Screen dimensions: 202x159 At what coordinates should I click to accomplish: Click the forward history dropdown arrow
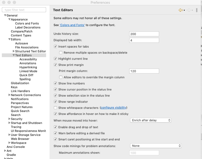[192, 10]
